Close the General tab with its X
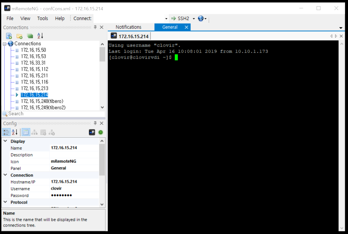 pos(186,27)
